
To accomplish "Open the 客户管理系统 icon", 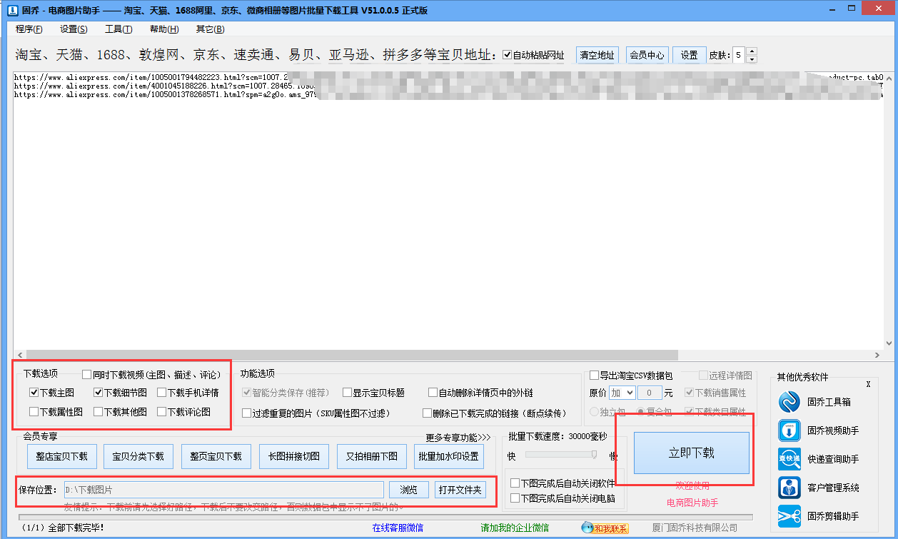I will [789, 488].
